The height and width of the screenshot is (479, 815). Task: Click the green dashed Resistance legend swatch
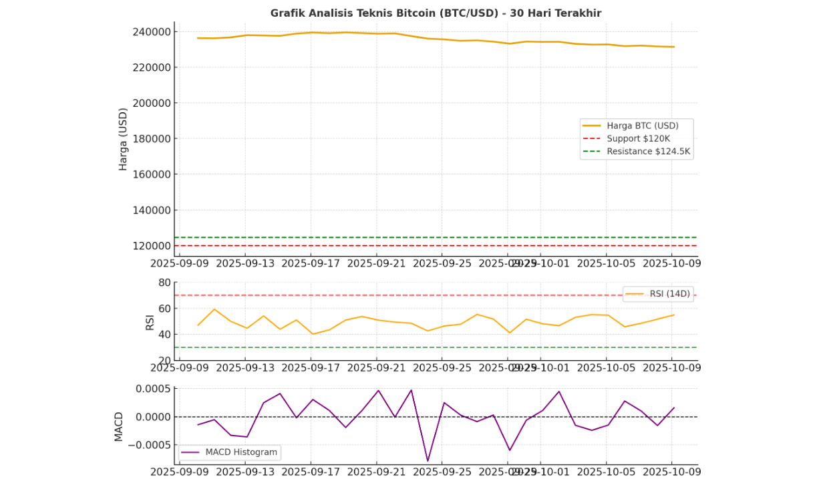[x=591, y=152]
